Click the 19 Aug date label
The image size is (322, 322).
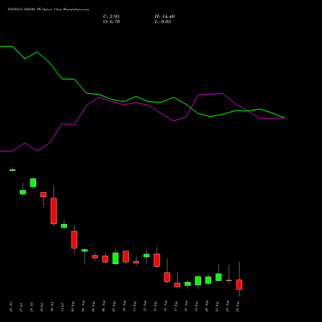(x=196, y=307)
